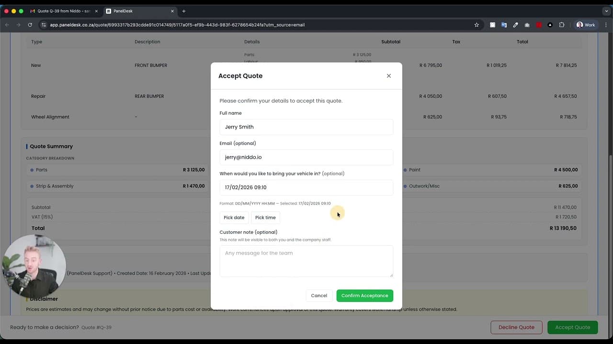Go back using the browser back arrow
Image resolution: width=613 pixels, height=344 pixels.
click(7, 25)
